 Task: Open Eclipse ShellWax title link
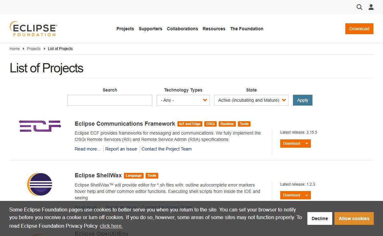pyautogui.click(x=98, y=175)
